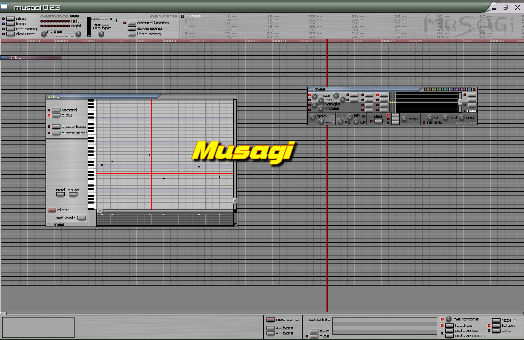524x340 pixels.
Task: Click the vertical scrollbar handle of the piano roll
Action: point(235,201)
